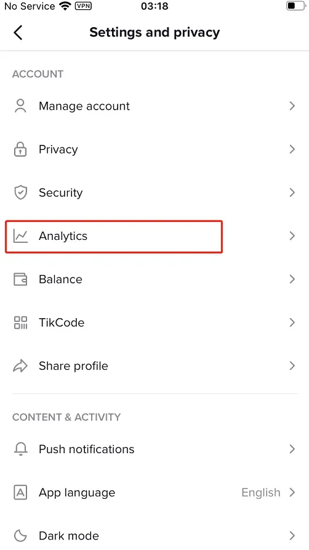
Task: Click the Dark mode moon icon
Action: coord(20,536)
